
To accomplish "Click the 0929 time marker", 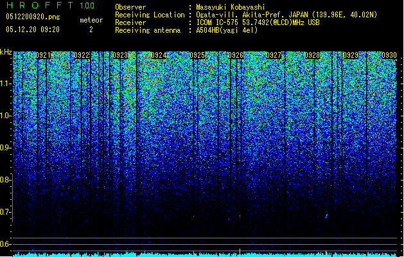I will point(351,55).
